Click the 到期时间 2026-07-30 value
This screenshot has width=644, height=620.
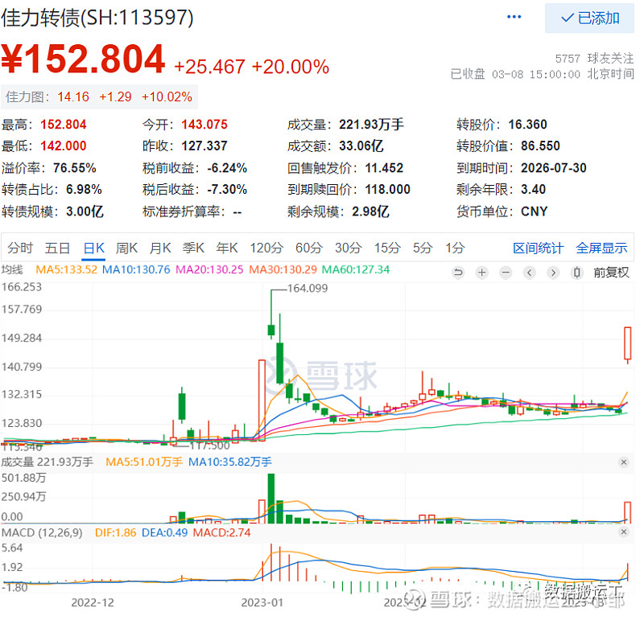[x=554, y=168]
